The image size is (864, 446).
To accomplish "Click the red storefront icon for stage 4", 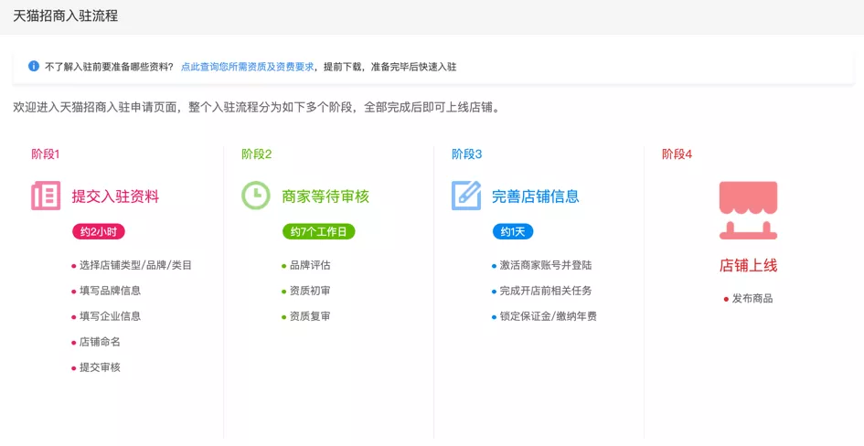I will (x=748, y=210).
